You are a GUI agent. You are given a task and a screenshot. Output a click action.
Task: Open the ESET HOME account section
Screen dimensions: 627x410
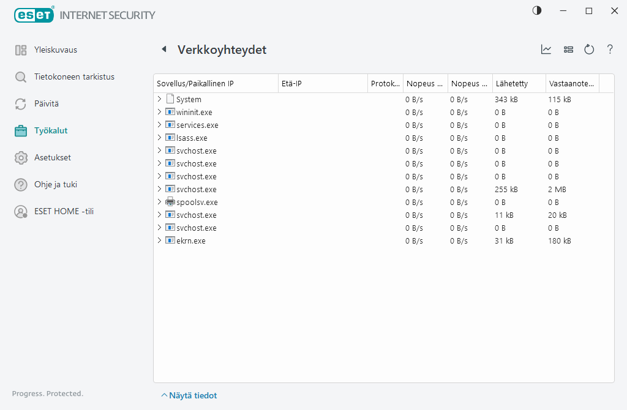point(59,212)
